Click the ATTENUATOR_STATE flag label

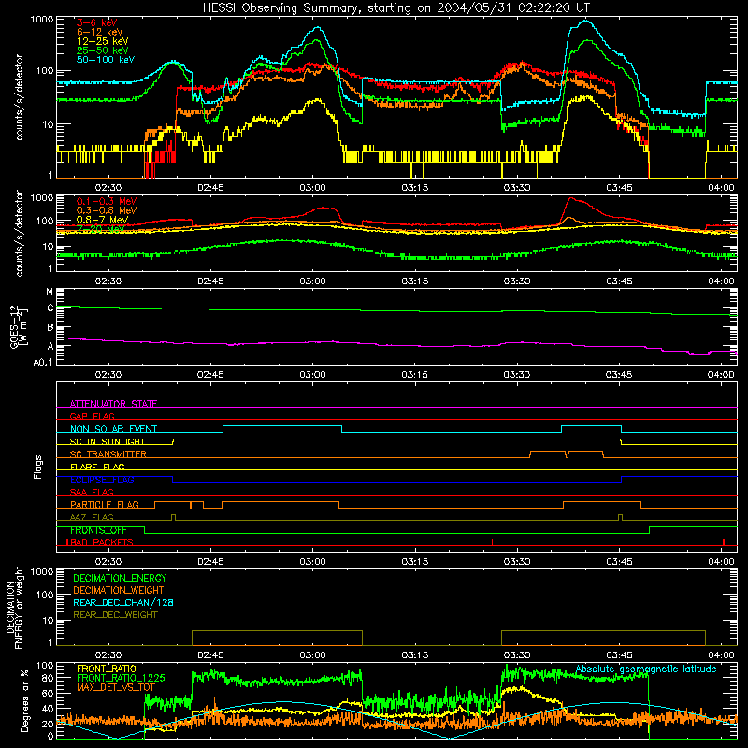tap(113, 404)
